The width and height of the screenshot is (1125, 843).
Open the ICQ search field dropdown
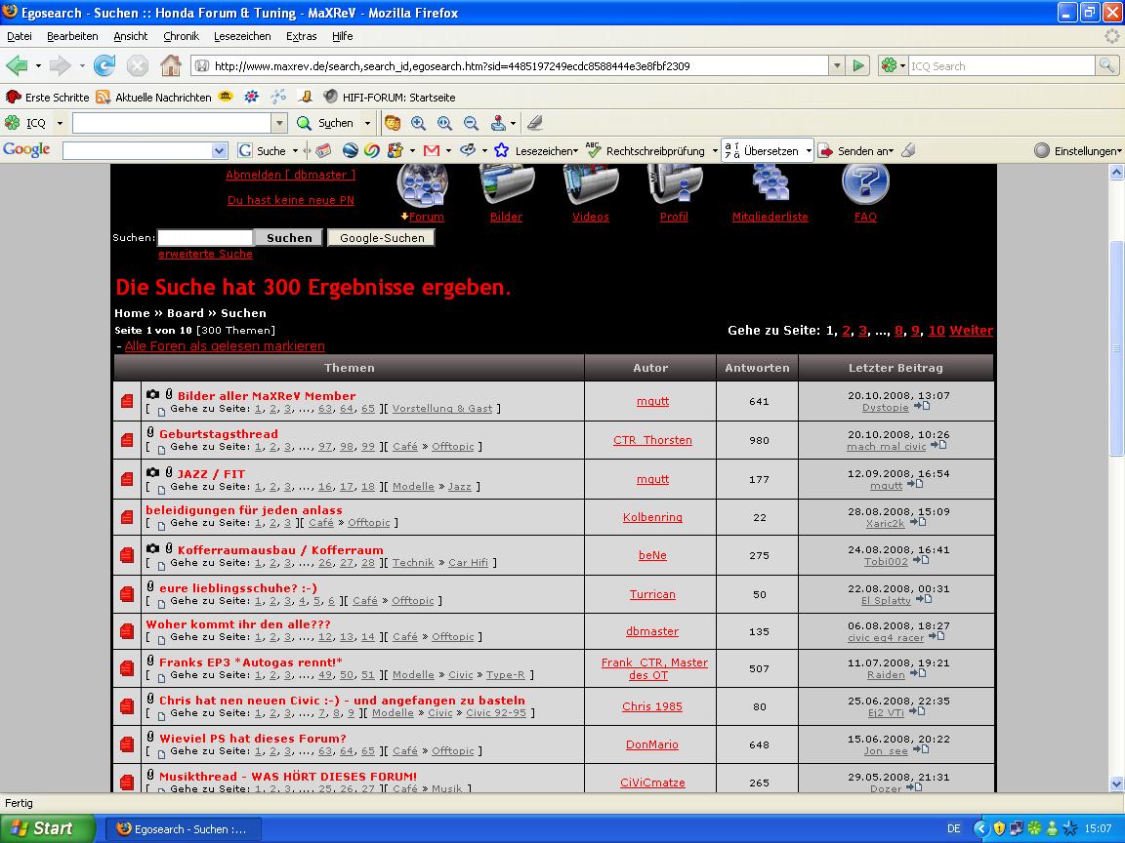click(x=280, y=123)
